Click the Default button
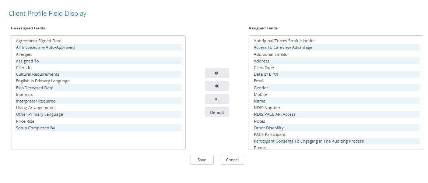 (x=217, y=112)
